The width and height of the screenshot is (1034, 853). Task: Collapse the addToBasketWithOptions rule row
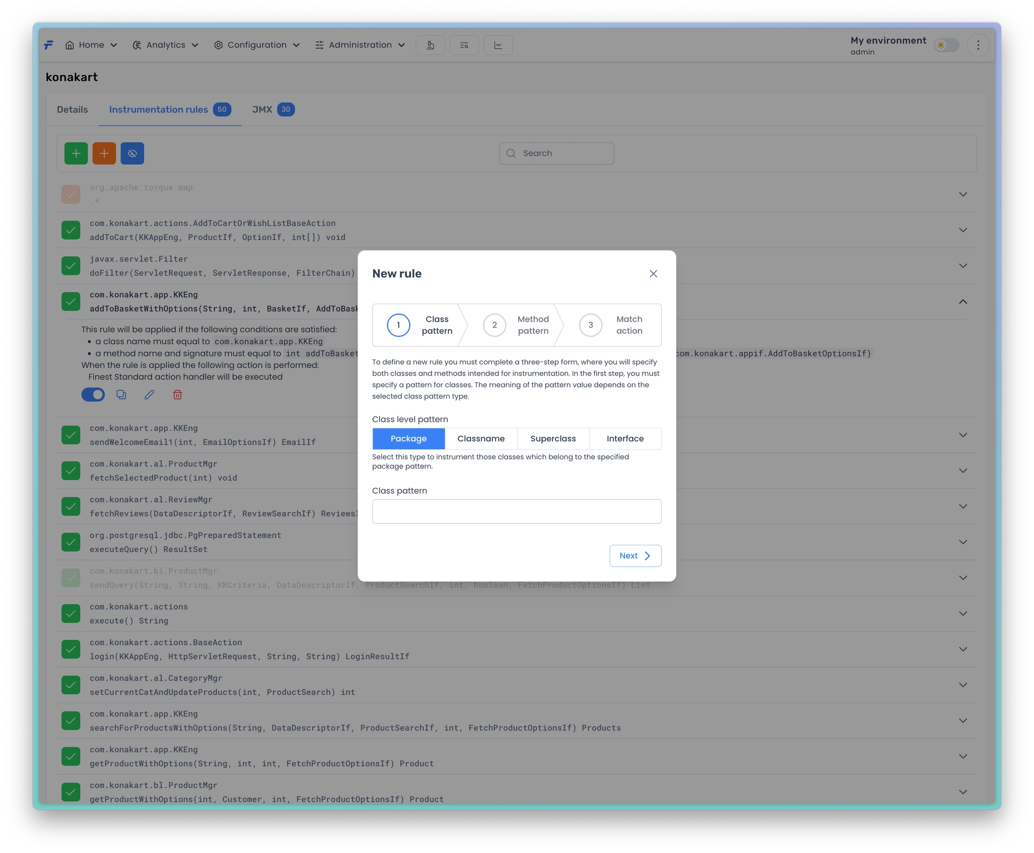[963, 302]
